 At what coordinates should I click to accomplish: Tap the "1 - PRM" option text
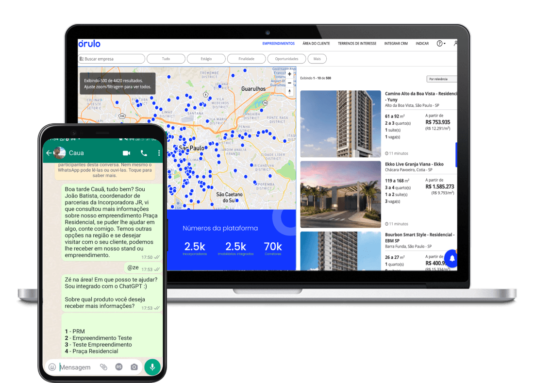[75, 332]
